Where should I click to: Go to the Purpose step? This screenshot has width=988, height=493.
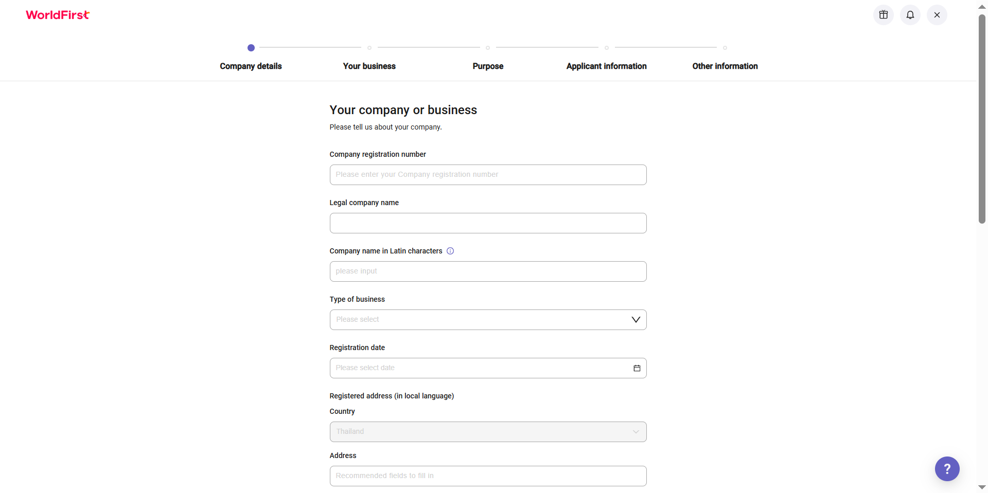488,66
